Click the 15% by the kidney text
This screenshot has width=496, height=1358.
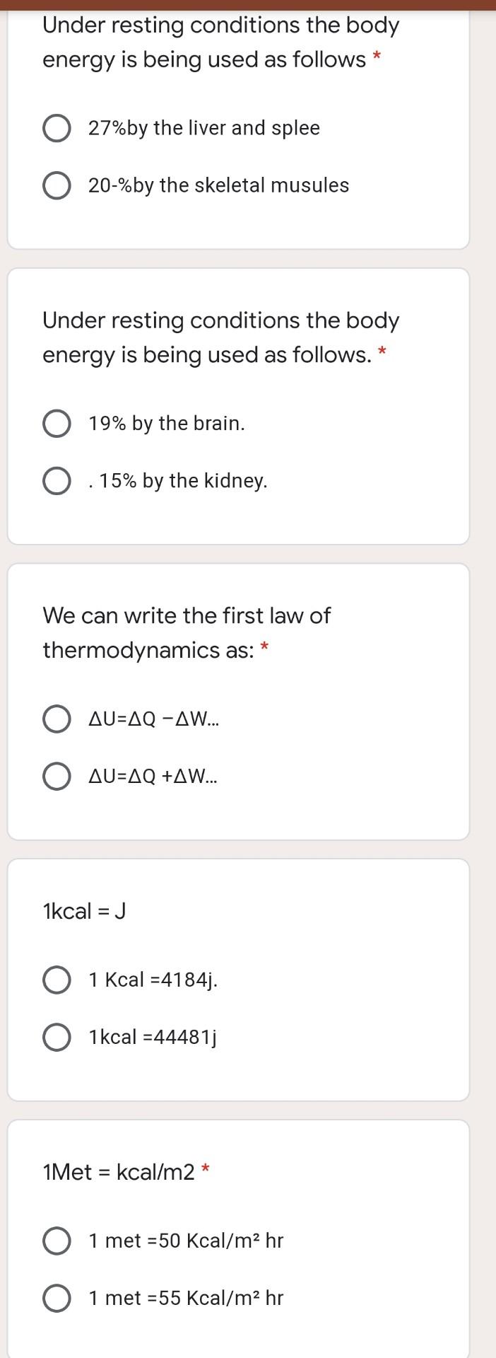(178, 481)
